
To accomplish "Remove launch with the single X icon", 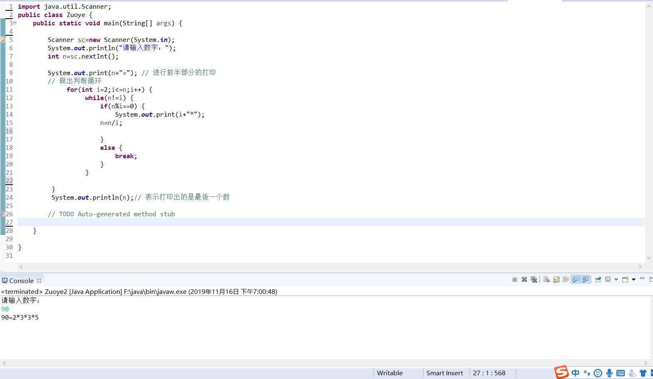I will pyautogui.click(x=524, y=279).
